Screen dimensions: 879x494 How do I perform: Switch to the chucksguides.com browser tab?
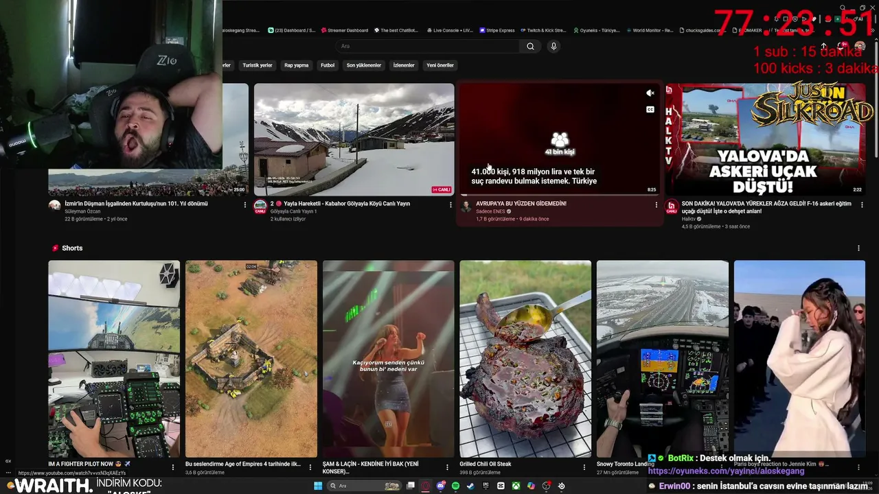[703, 30]
